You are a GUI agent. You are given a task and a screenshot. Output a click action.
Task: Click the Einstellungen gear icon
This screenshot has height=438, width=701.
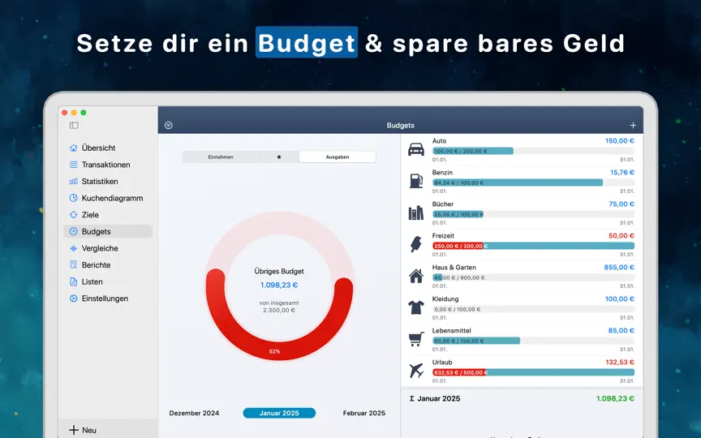coord(73,298)
